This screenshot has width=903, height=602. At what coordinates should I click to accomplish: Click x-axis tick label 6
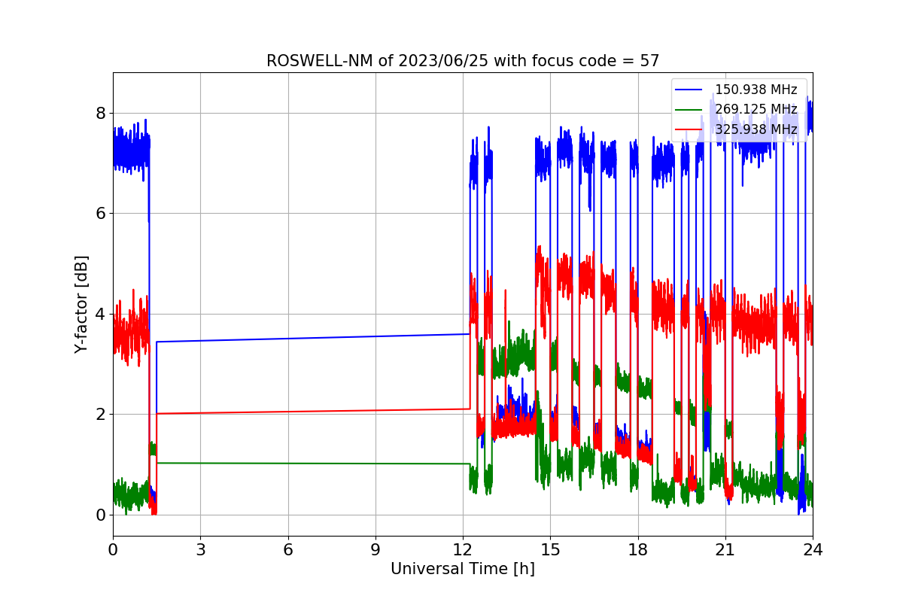(x=287, y=549)
